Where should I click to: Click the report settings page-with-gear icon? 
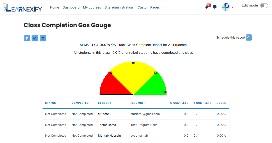tap(27, 38)
